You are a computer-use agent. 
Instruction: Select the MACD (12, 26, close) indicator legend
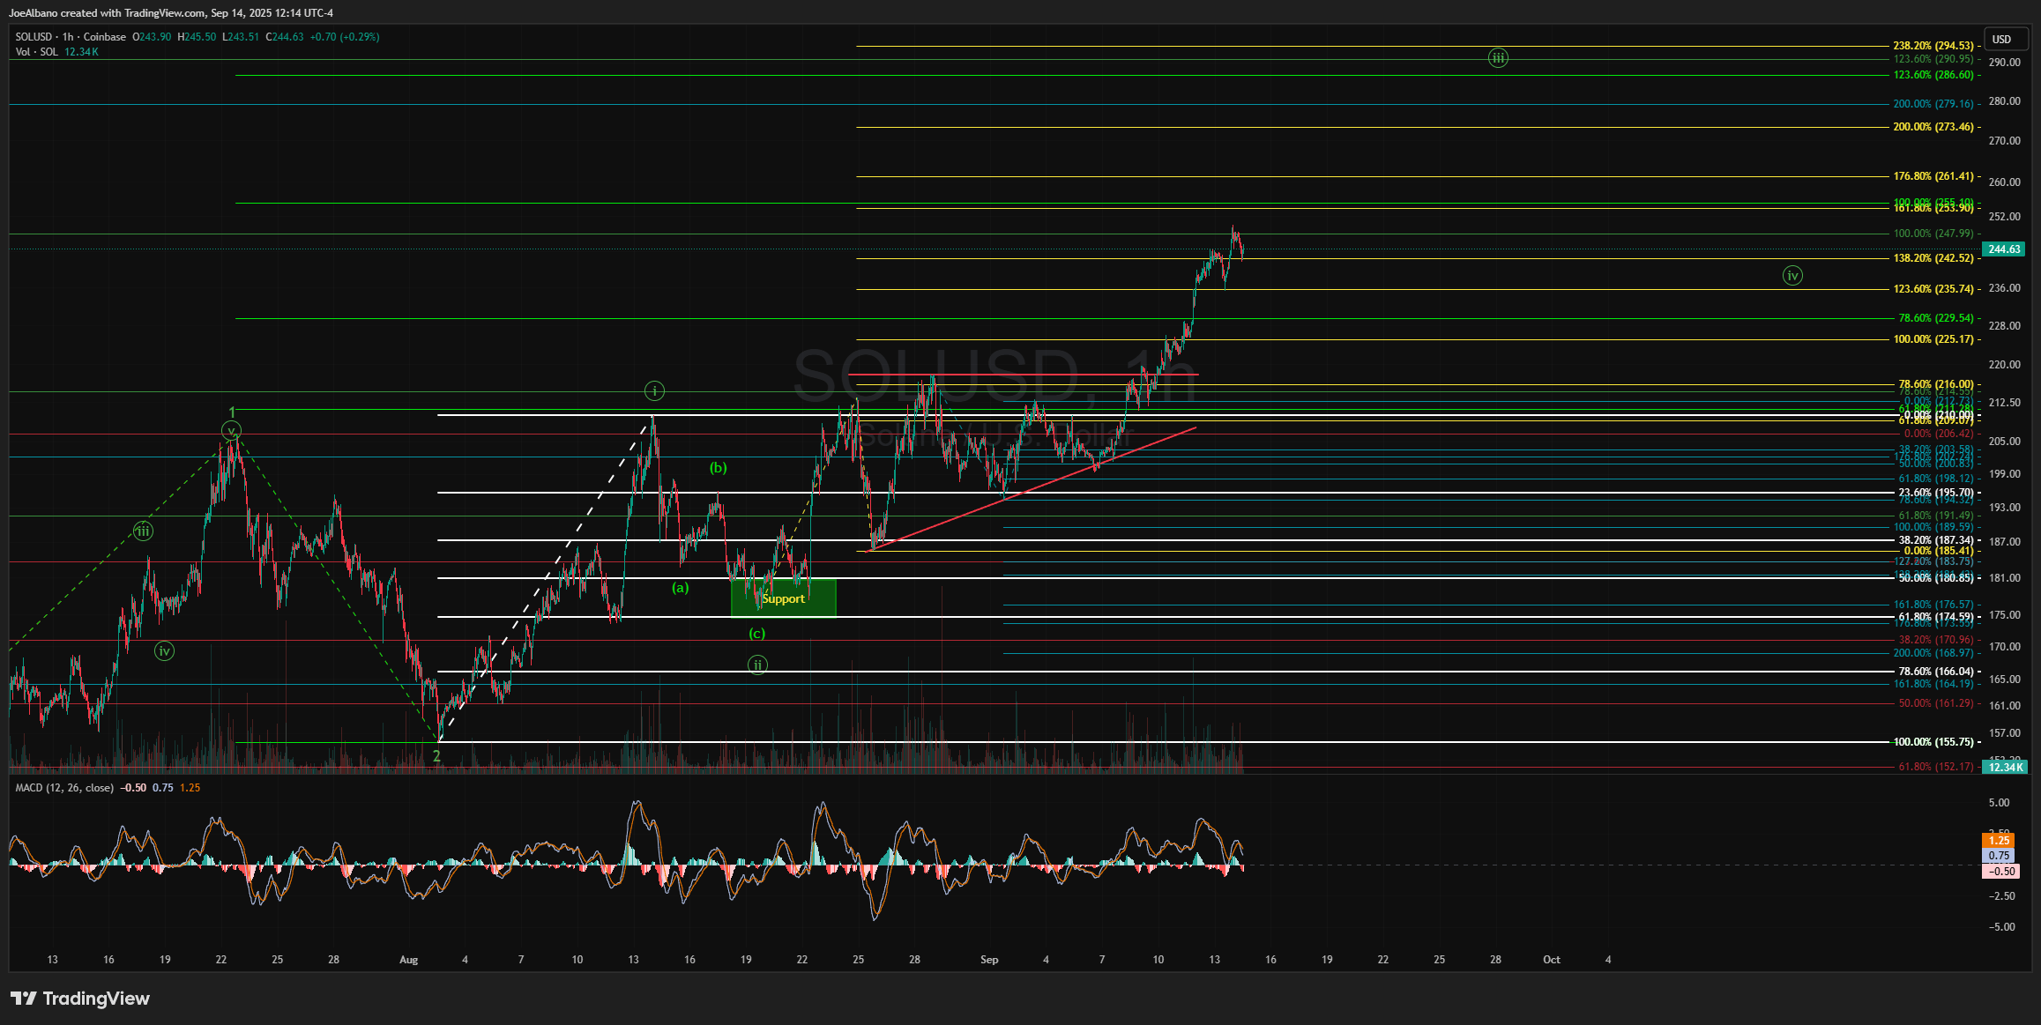(x=64, y=788)
